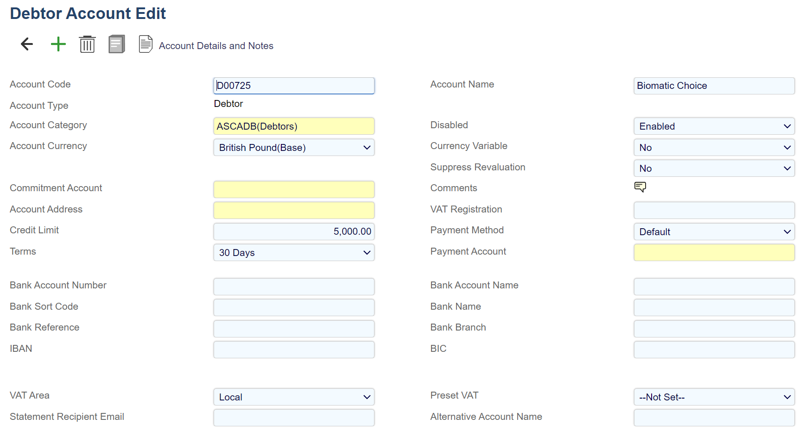
Task: Toggle the Currency Variable selector
Action: 714,148
